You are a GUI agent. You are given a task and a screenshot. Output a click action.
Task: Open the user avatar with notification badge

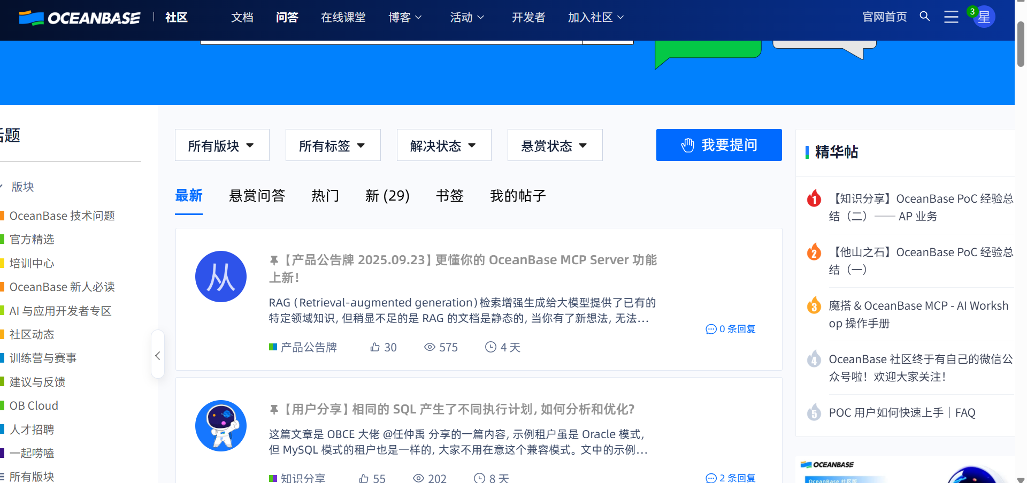click(x=983, y=17)
